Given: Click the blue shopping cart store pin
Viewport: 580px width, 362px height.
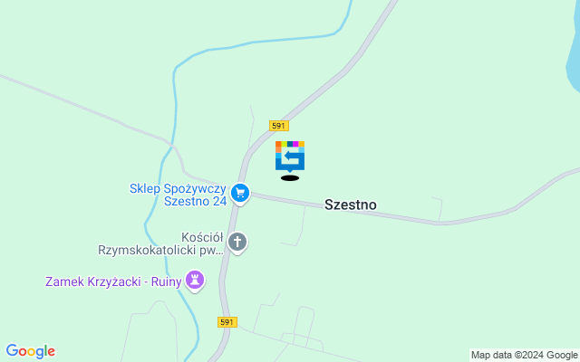Looking at the screenshot, I should [x=240, y=194].
